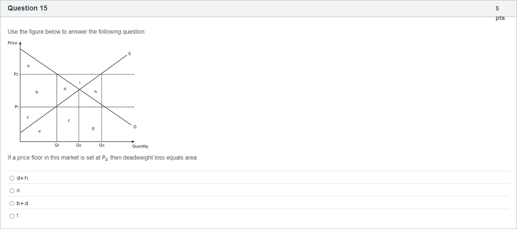517x229 pixels.
Task: Select the "d+h" answer radio button
Action: point(12,178)
